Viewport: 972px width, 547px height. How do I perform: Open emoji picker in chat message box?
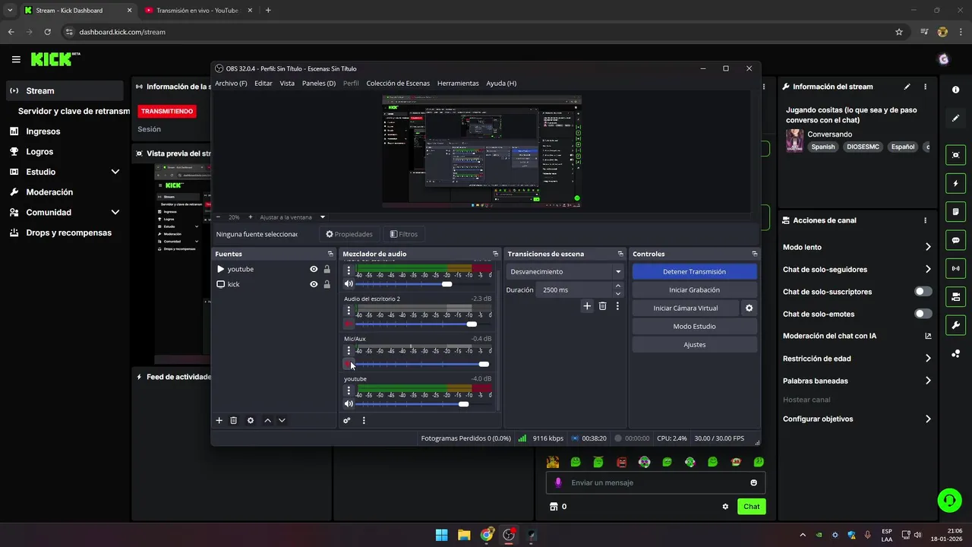(753, 482)
